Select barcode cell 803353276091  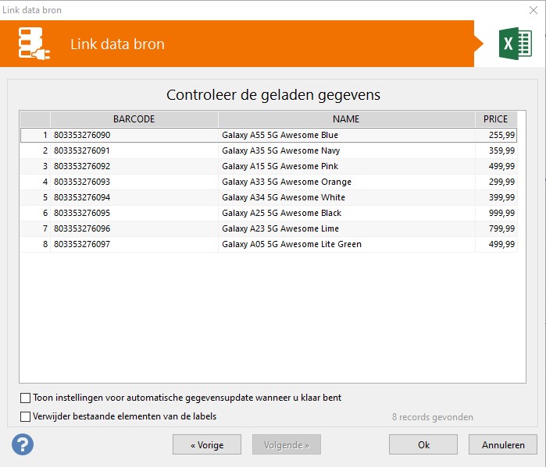point(134,150)
